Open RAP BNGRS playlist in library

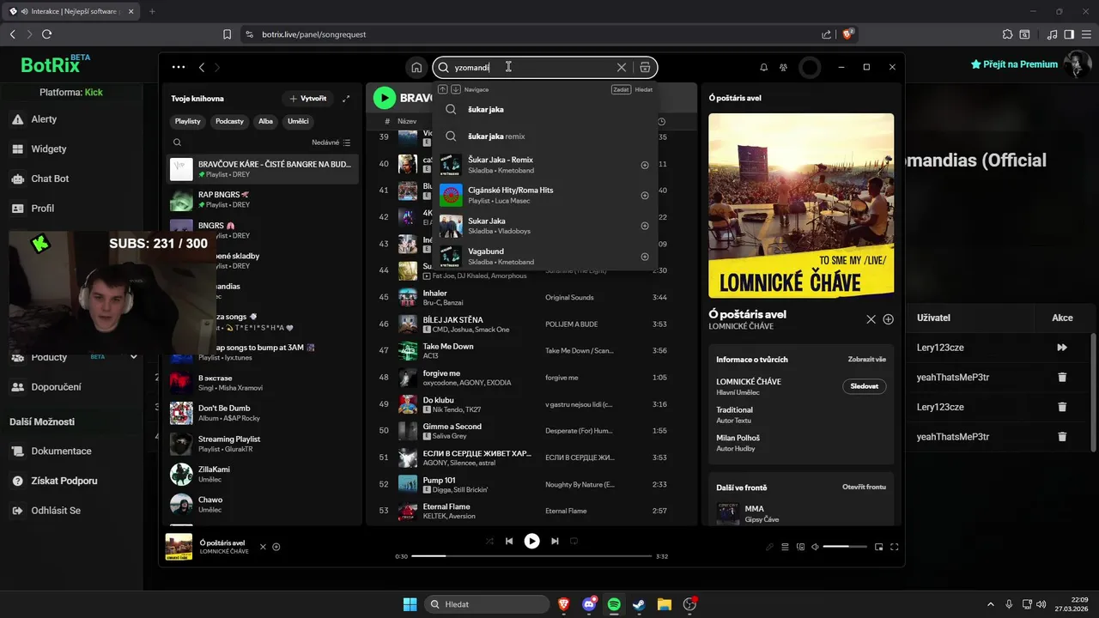pos(262,200)
